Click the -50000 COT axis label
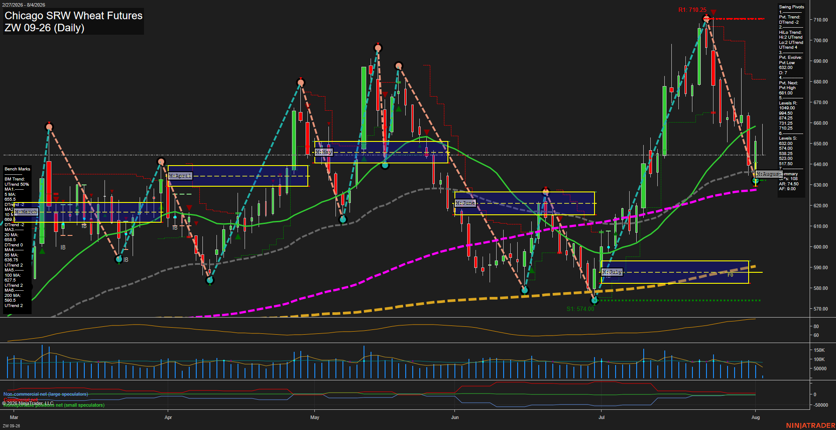Viewport: 836px width, 430px height. pyautogui.click(x=821, y=405)
